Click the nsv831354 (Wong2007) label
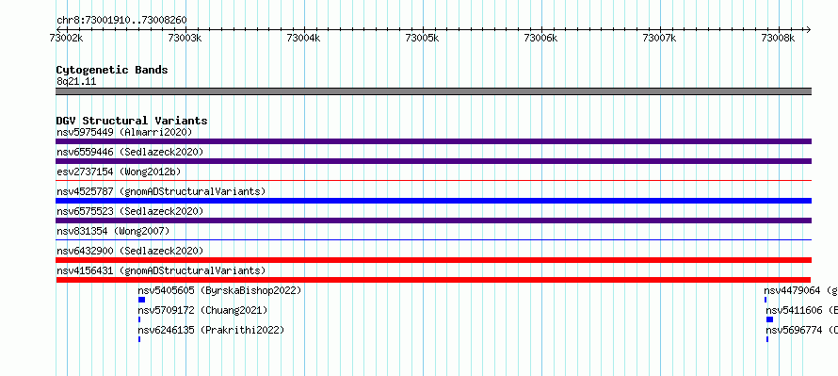 tap(113, 231)
